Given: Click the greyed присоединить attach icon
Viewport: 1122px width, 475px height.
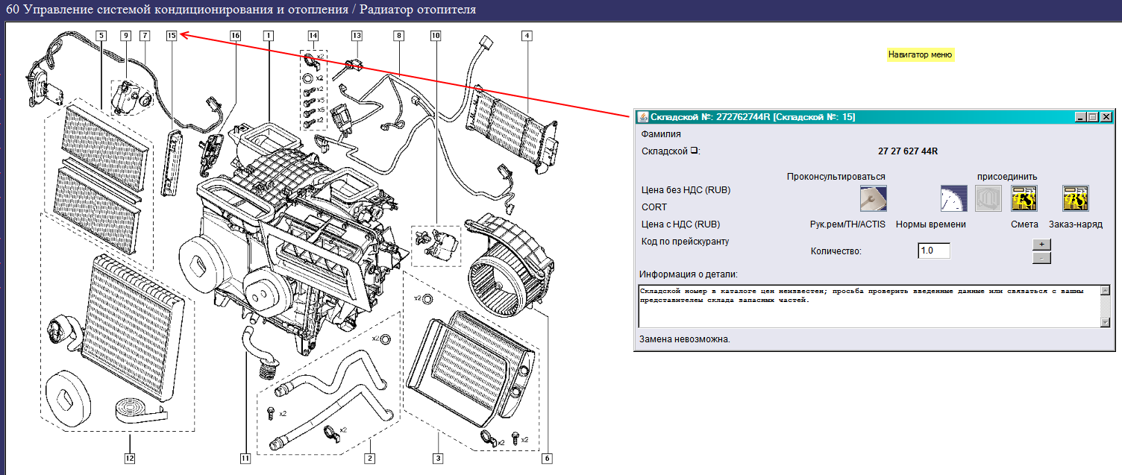Looking at the screenshot, I should pyautogui.click(x=988, y=198).
